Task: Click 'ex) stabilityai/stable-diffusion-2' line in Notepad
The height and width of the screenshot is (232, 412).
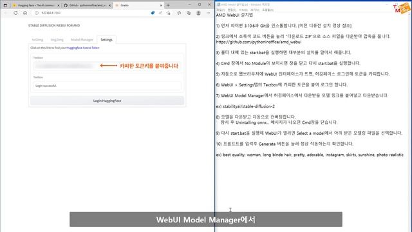Action: pyautogui.click(x=245, y=106)
